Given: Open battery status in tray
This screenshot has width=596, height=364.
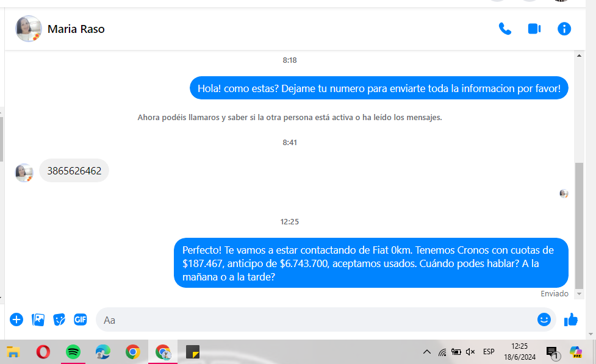Looking at the screenshot, I should coord(456,352).
